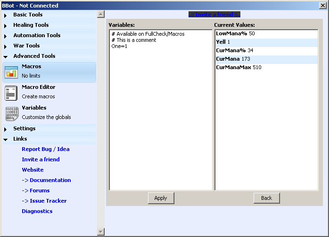Expand the Healing Tools section
This screenshot has width=329, height=237.
pos(31,25)
